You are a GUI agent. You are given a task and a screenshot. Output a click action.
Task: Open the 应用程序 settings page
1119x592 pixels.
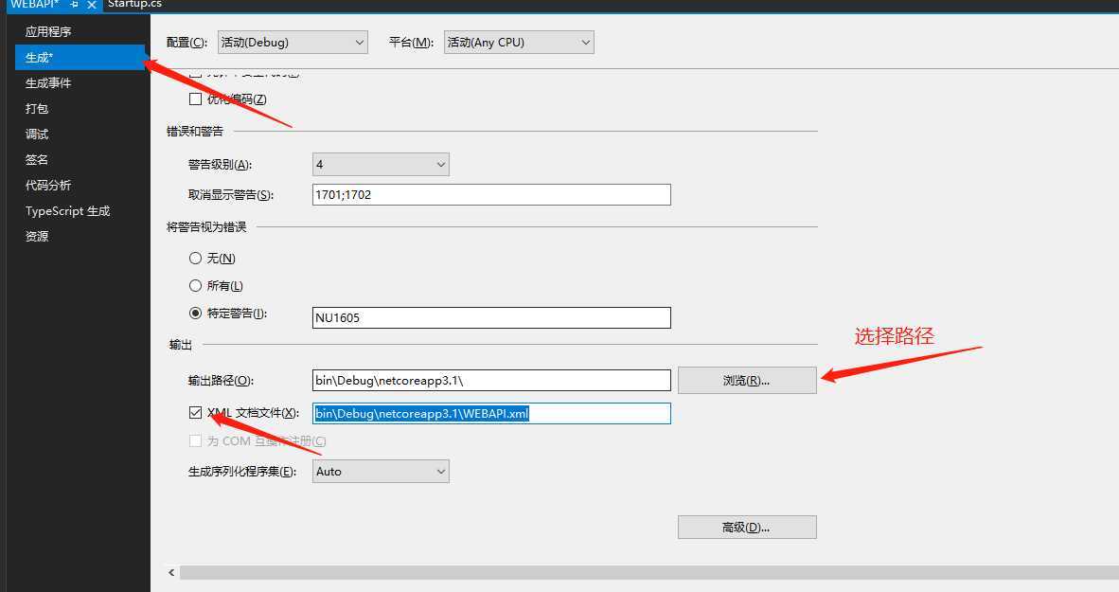coord(48,31)
